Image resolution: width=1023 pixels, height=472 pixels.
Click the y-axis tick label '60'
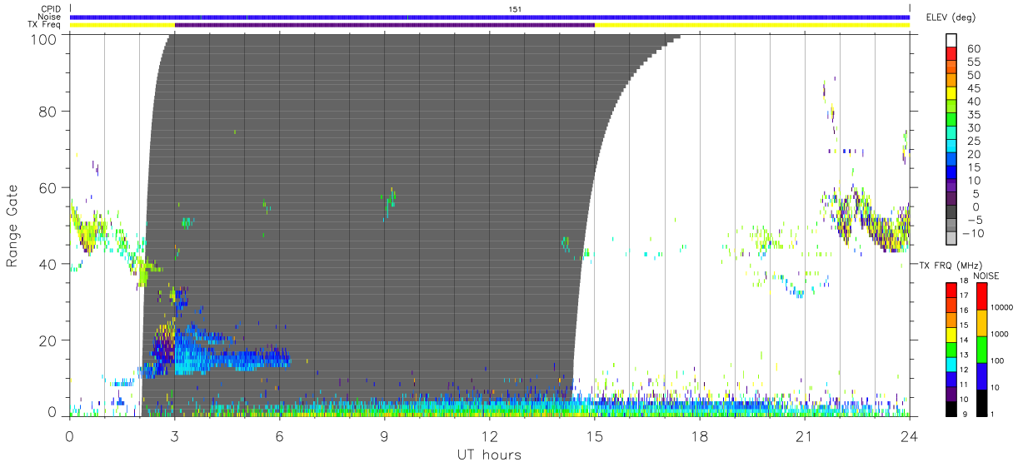point(47,187)
